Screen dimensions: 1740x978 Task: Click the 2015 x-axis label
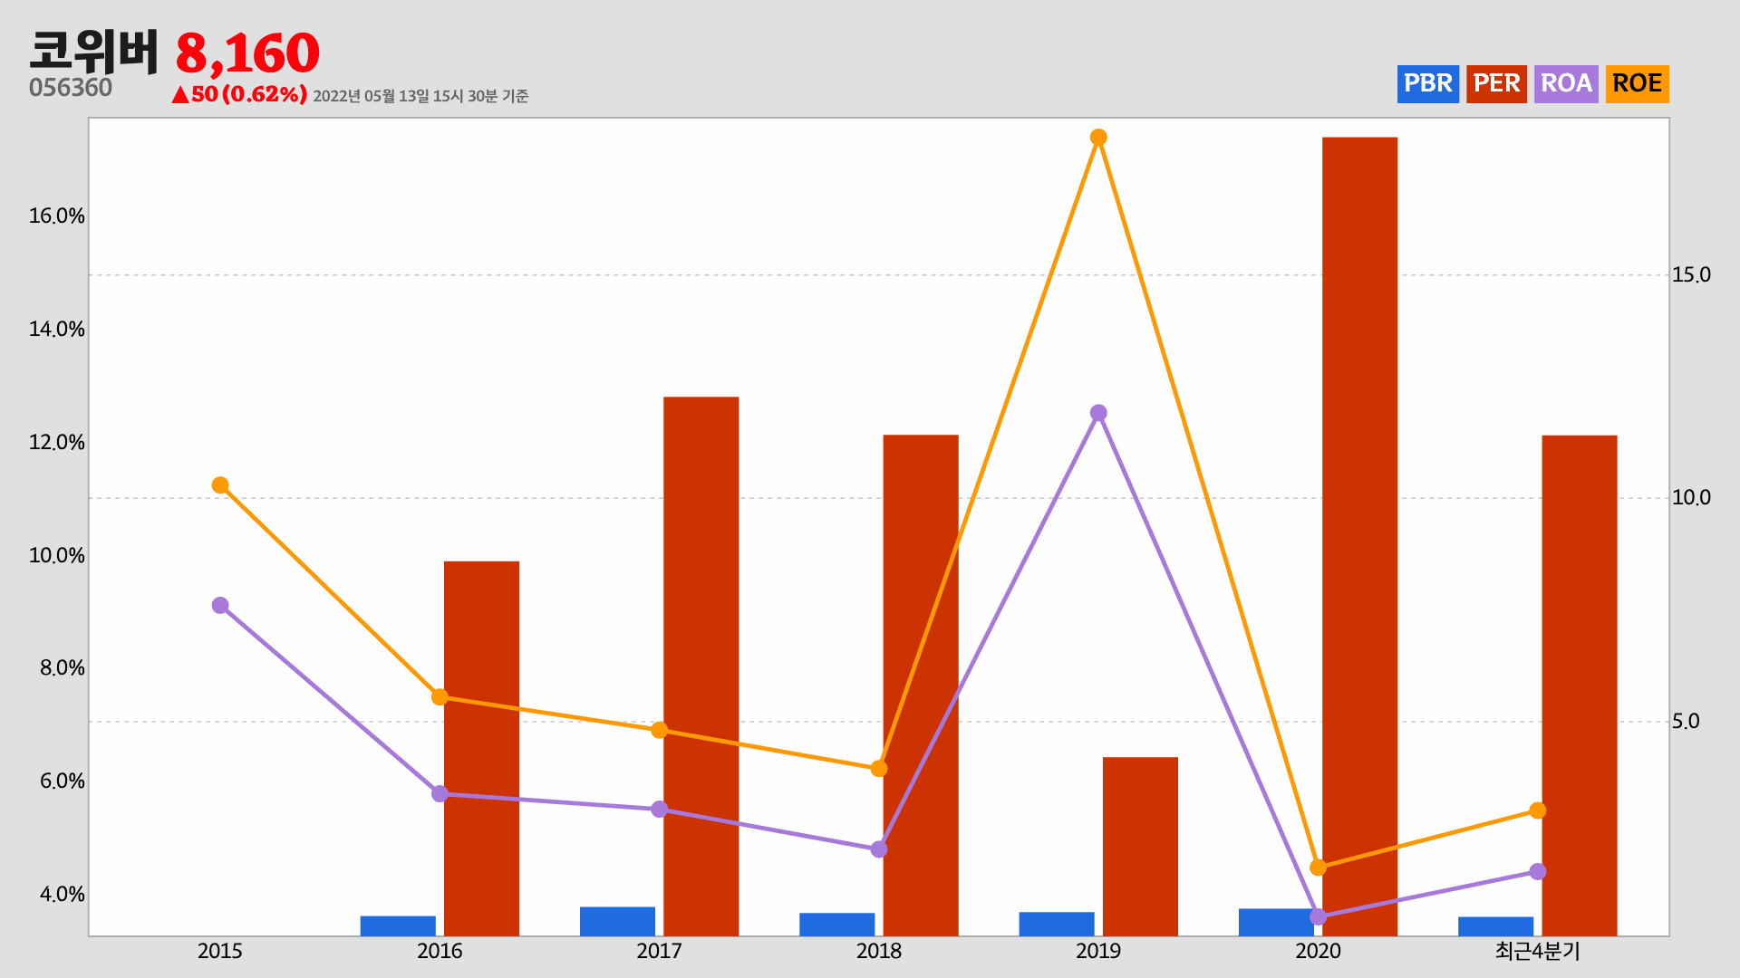click(x=220, y=951)
